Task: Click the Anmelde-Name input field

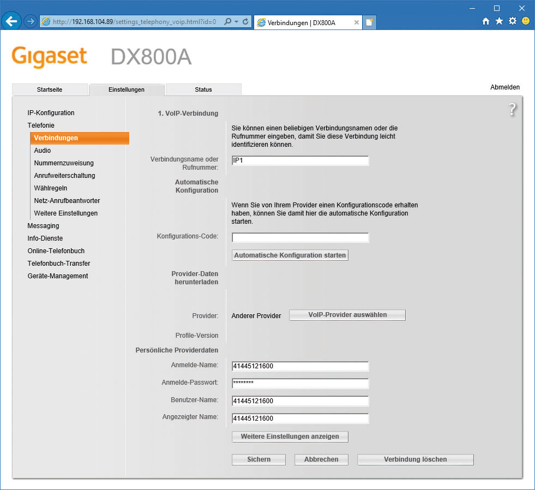Action: (300, 366)
